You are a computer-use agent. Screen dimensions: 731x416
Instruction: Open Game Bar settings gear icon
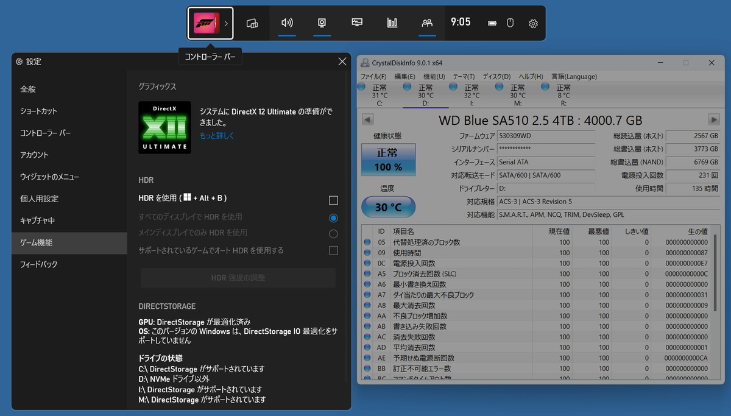[x=533, y=24]
